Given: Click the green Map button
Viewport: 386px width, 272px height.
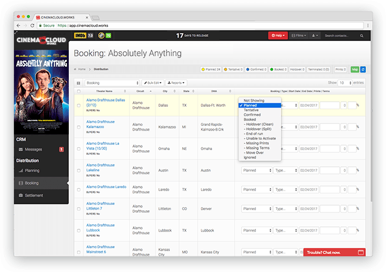Looking at the screenshot, I should coord(354,69).
